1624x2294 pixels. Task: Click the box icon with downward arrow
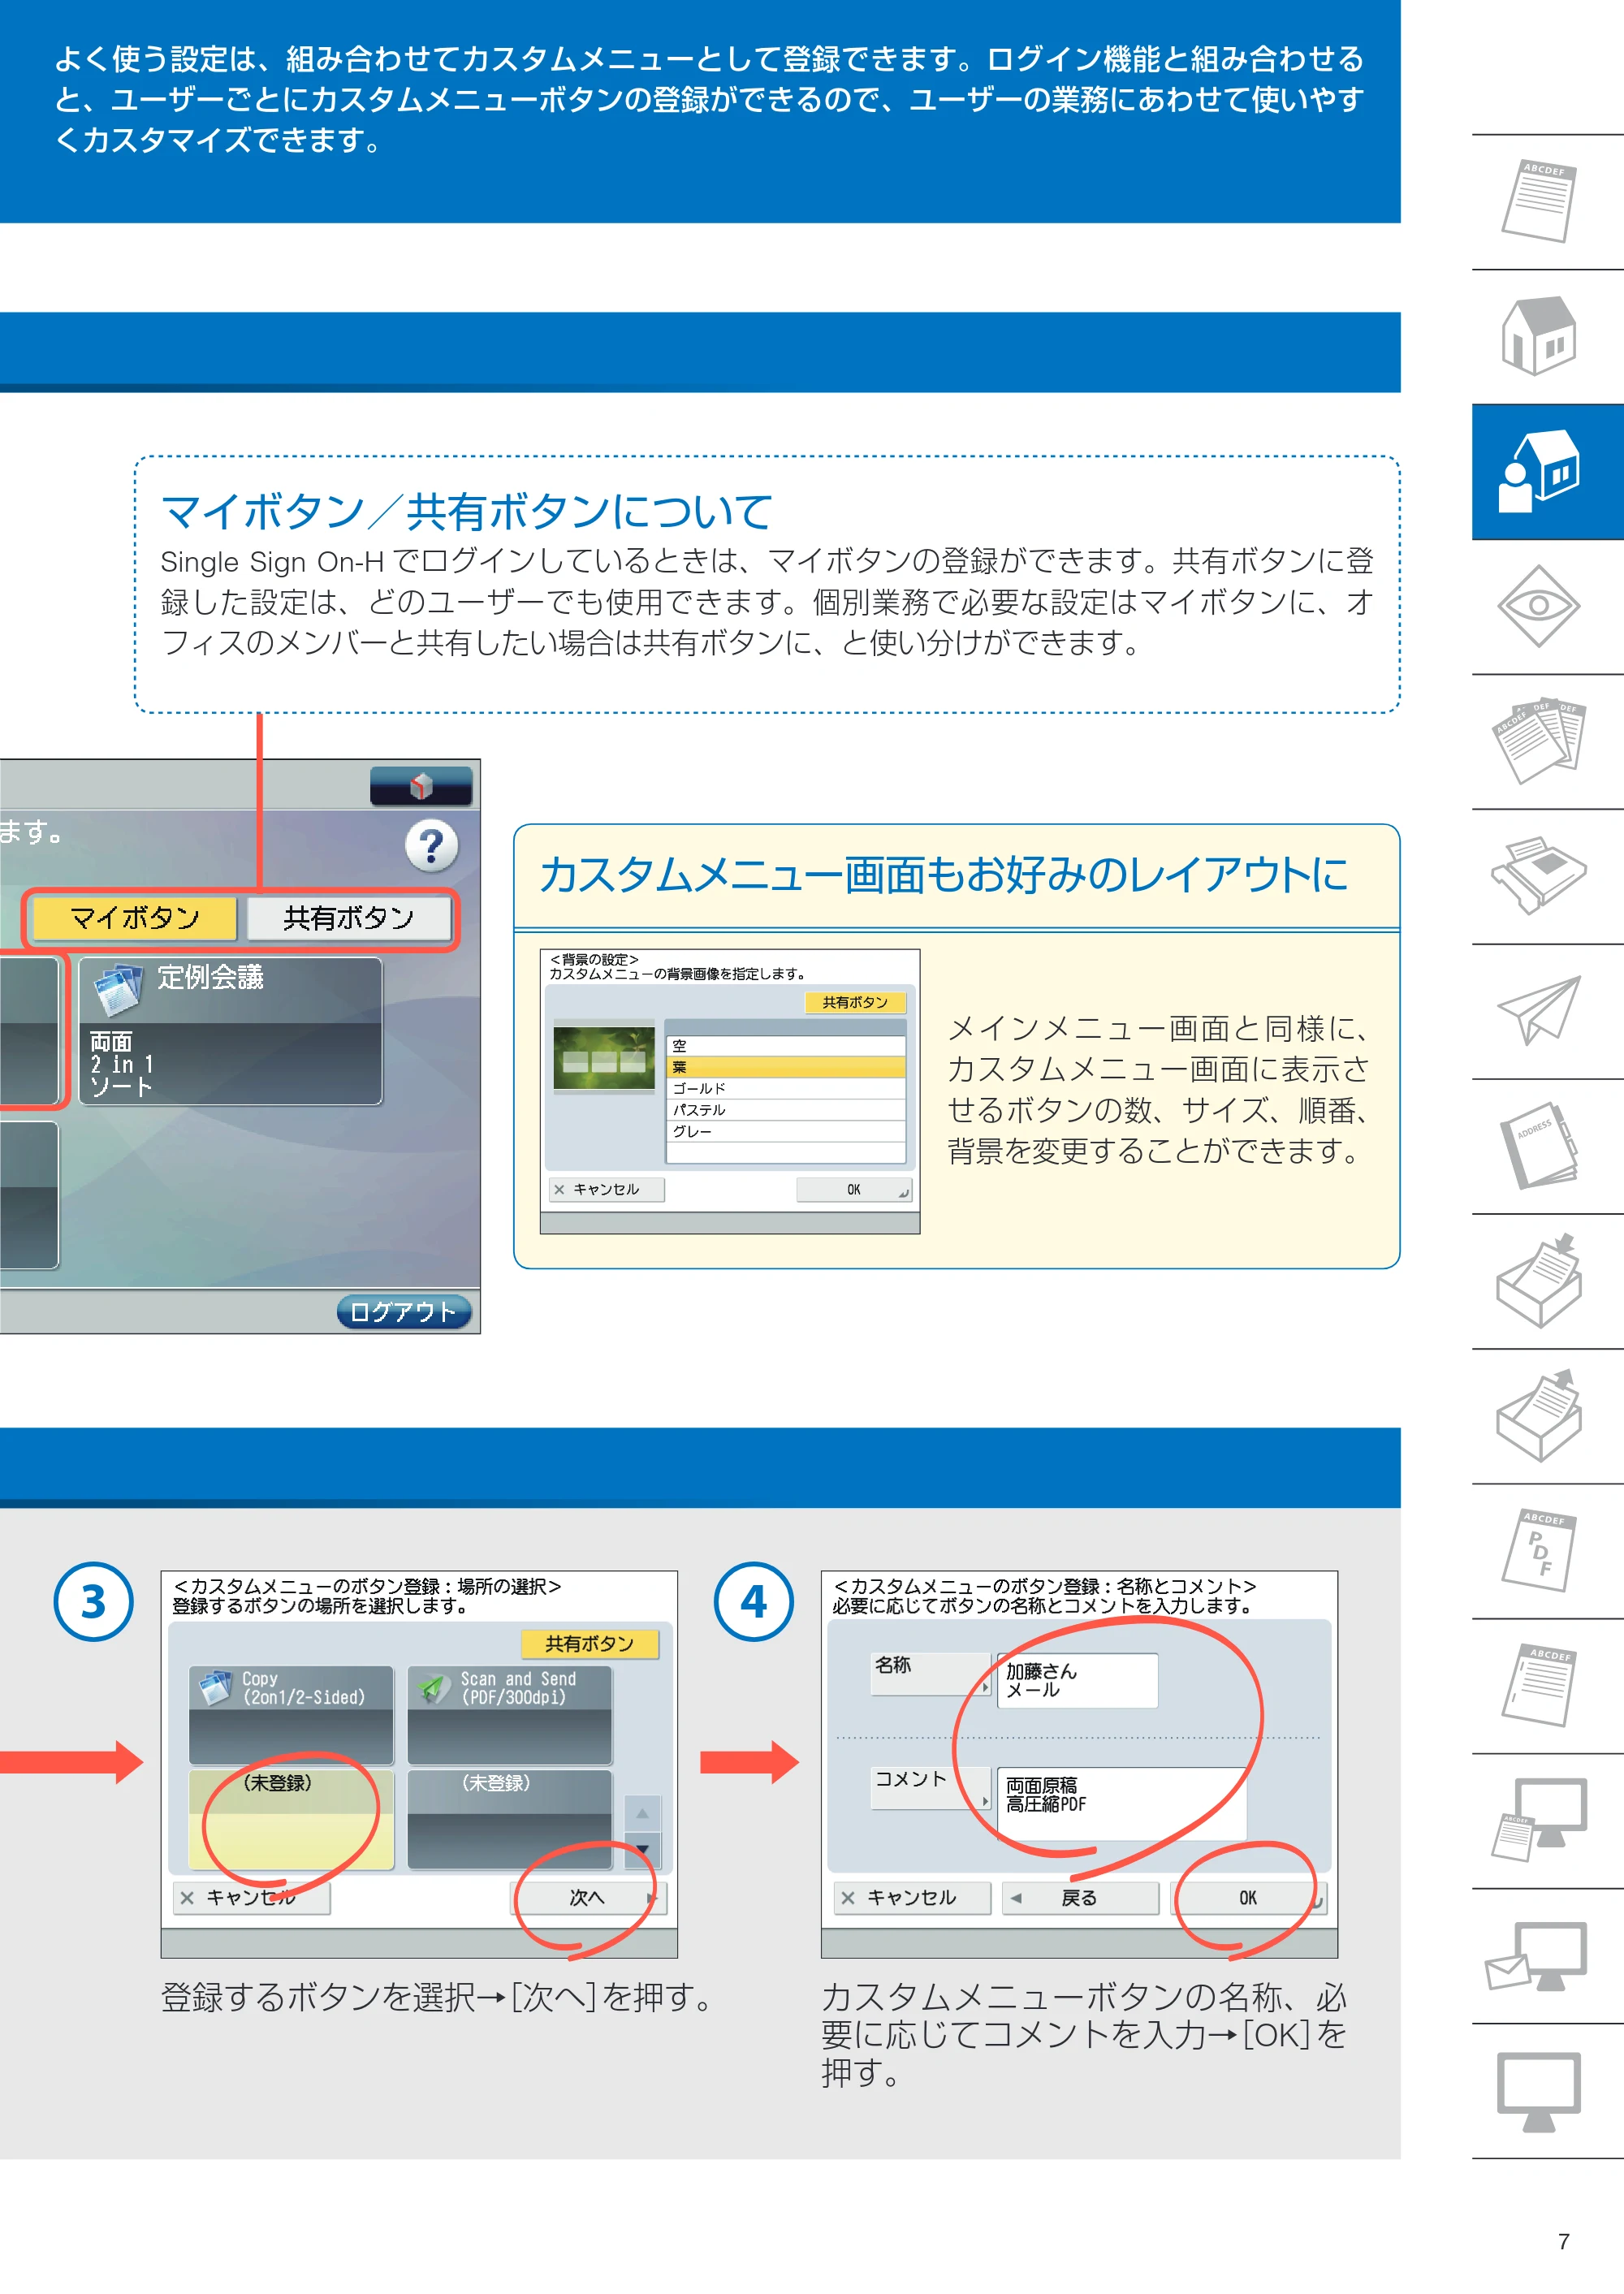click(1539, 1281)
